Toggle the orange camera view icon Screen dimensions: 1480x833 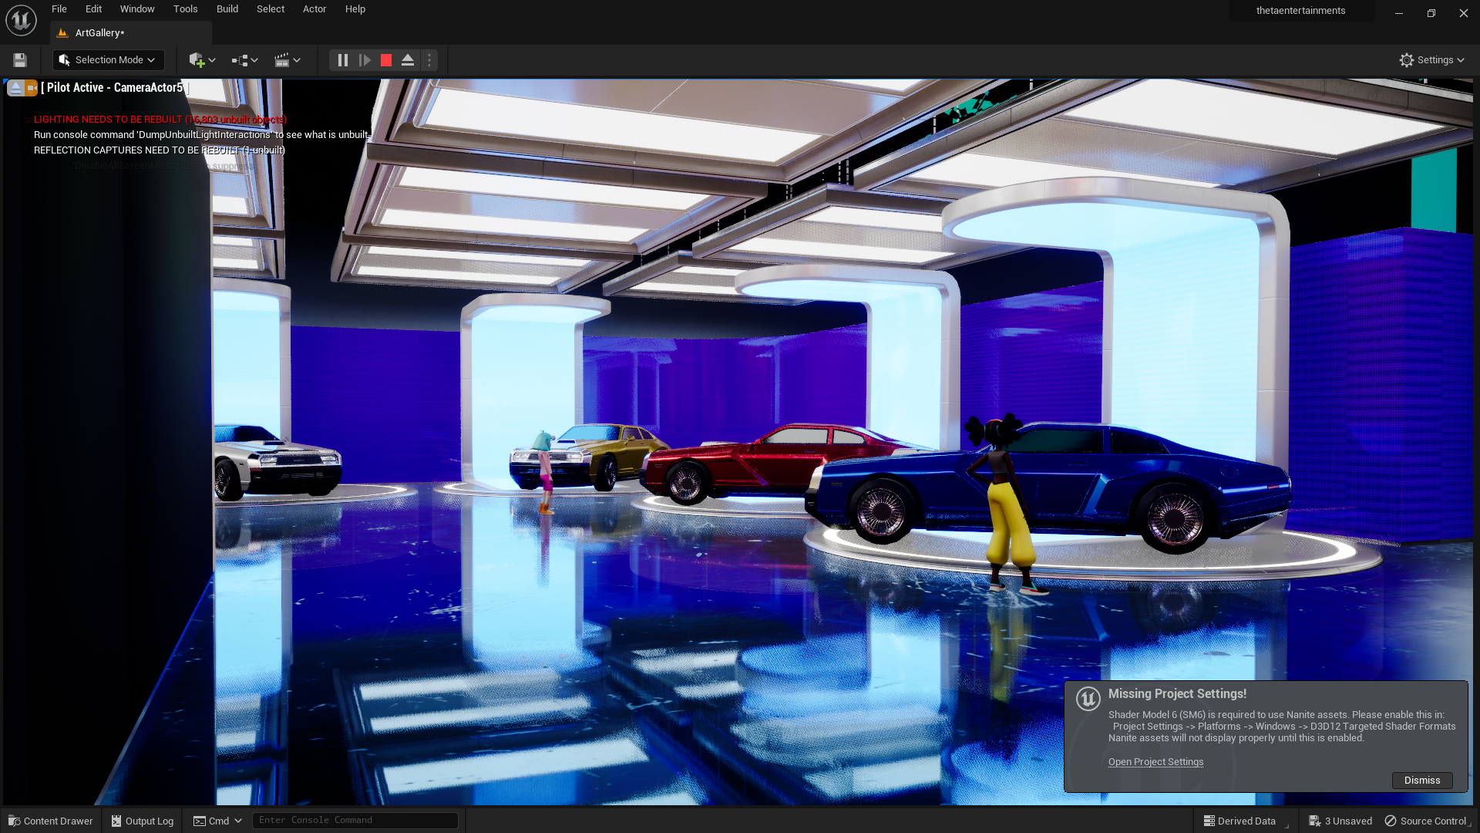(x=31, y=88)
